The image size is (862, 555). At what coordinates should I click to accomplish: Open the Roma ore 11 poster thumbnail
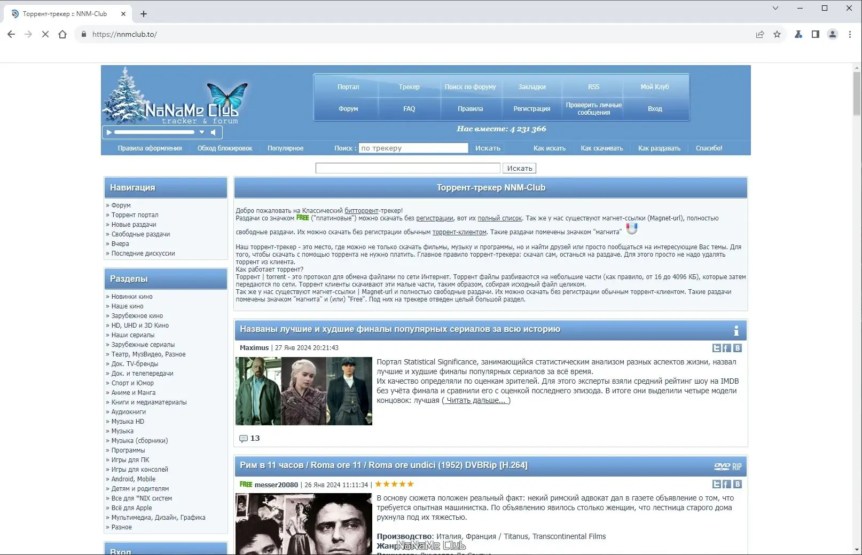304,524
